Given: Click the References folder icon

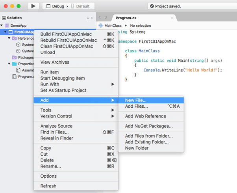Looking at the screenshot, I should [14, 39].
